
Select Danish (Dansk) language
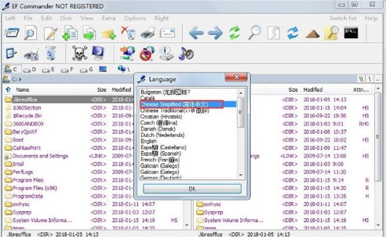coord(158,129)
